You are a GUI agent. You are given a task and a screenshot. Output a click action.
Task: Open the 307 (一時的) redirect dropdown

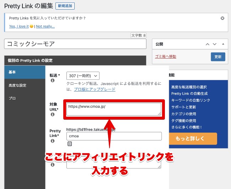coord(83,76)
